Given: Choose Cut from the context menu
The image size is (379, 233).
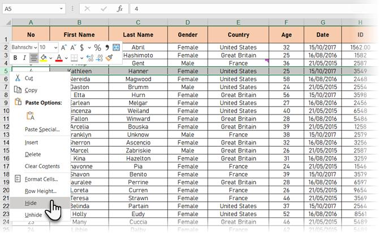Looking at the screenshot, I should [40, 78].
